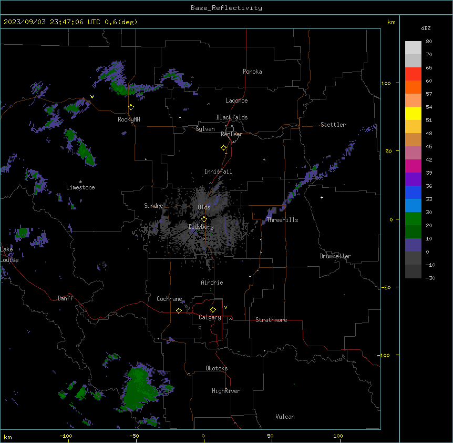Click the yellow marker above the Calgary label
Viewport: 453px width, 443px height.
tap(213, 310)
